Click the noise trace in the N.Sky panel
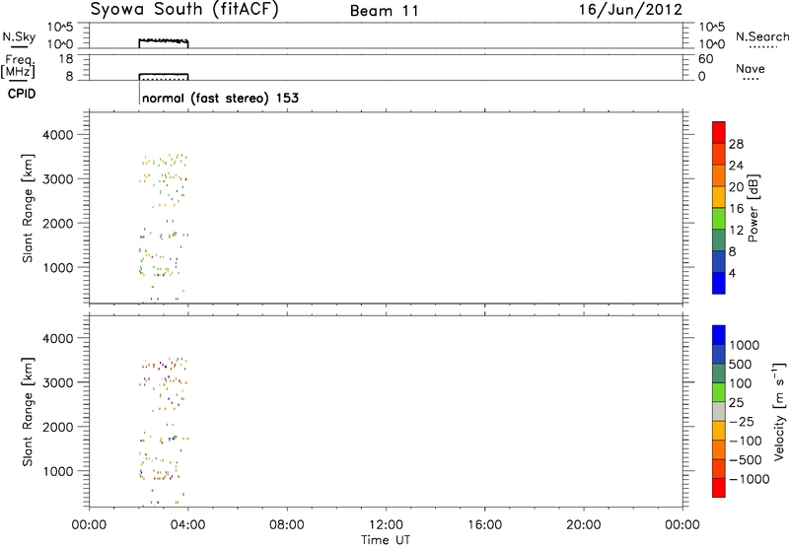This screenshot has height=546, width=789. point(164,39)
